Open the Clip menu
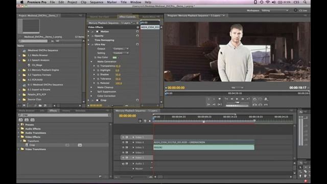Screen dimensions: 327x184 (84, 2)
